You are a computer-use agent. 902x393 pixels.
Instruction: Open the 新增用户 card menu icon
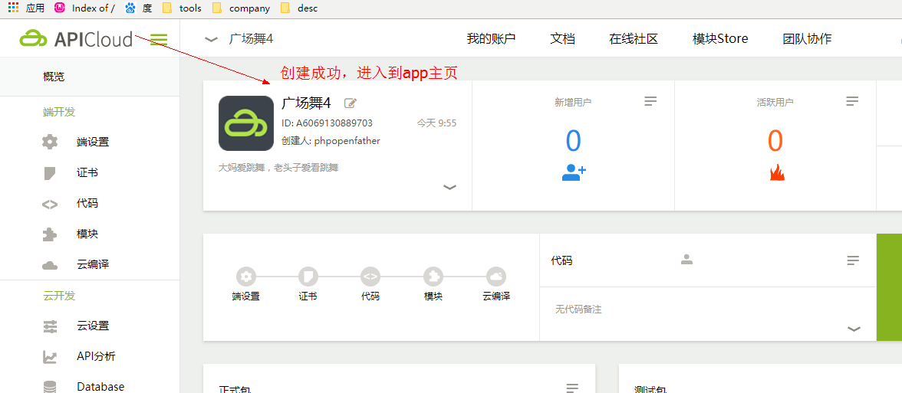point(650,101)
